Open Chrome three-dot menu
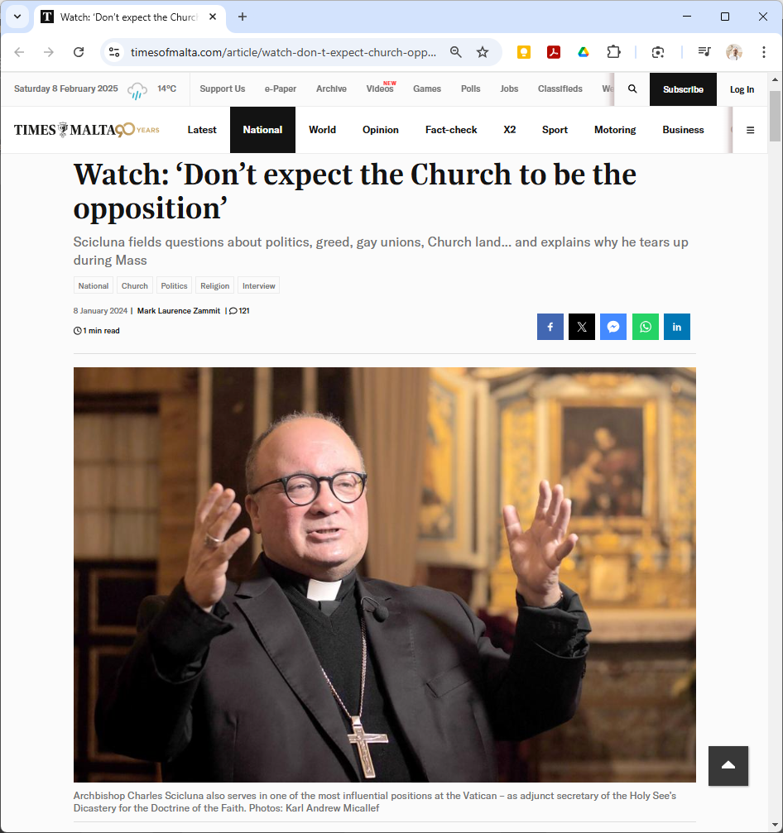Image resolution: width=783 pixels, height=833 pixels. coord(763,52)
